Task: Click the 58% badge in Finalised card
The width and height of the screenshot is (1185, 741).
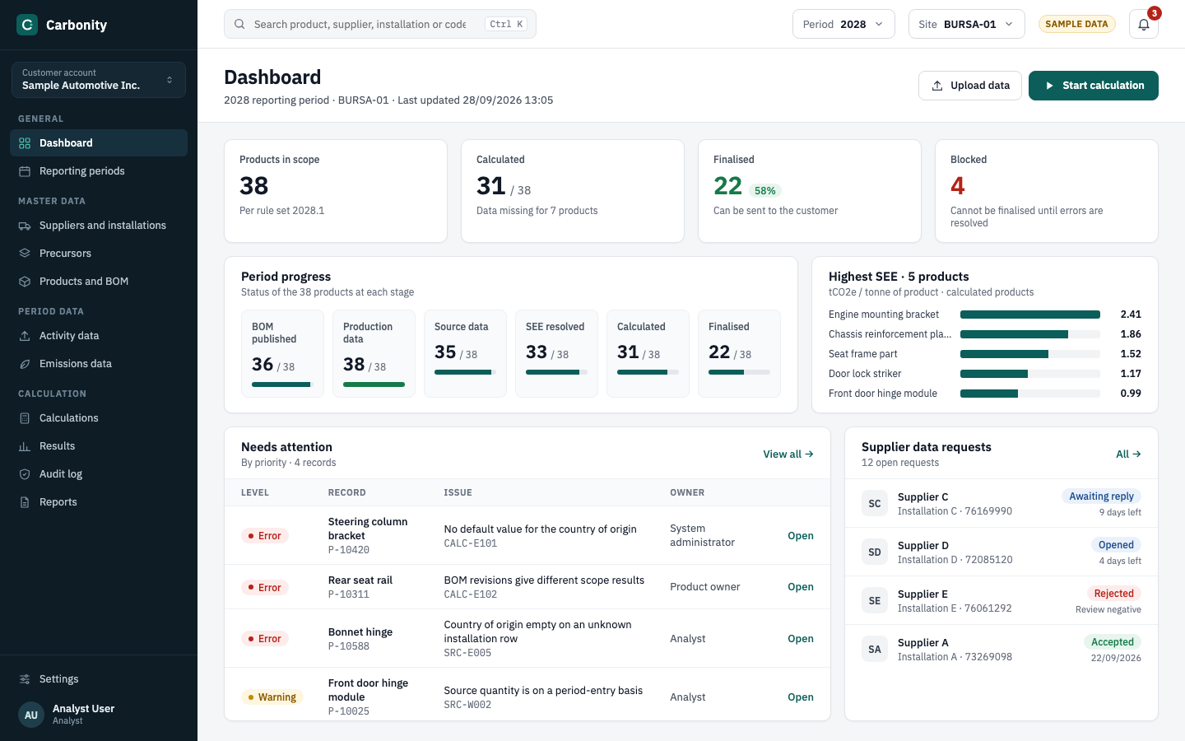Action: 765,191
